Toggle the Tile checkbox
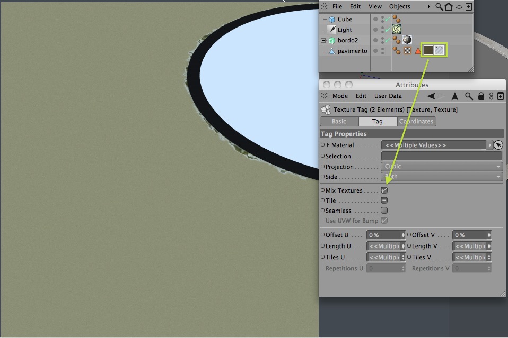The width and height of the screenshot is (508, 338). pos(384,200)
